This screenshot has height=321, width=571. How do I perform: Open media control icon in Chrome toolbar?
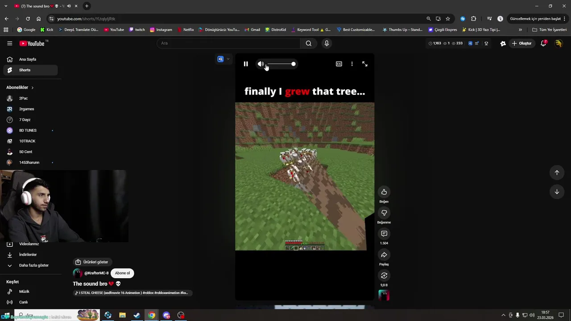[x=489, y=19]
